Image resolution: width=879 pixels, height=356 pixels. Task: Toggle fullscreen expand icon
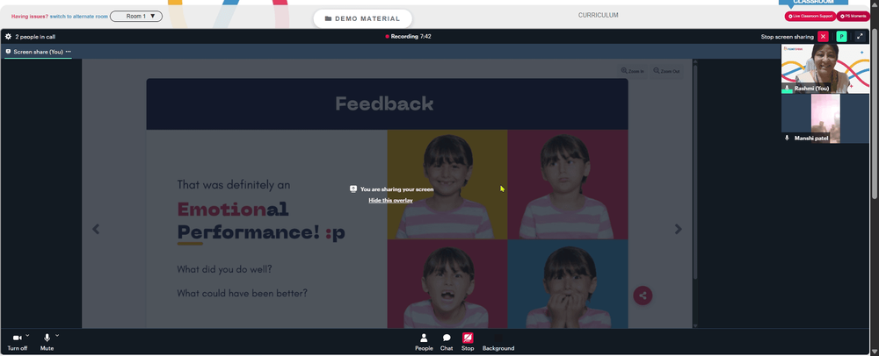pos(860,36)
